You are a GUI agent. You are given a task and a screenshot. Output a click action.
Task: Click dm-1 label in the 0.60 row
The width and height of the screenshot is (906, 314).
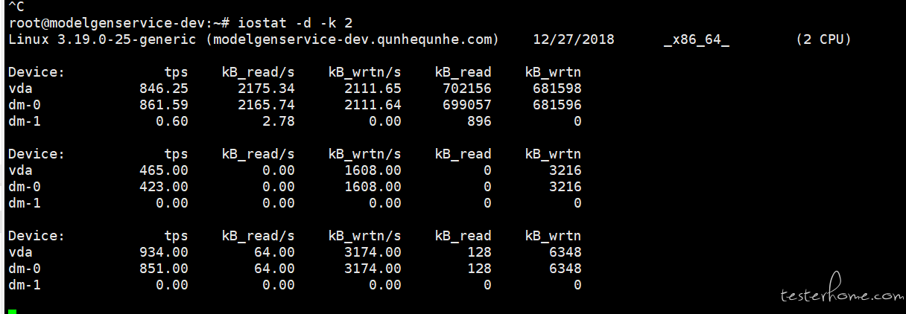coord(25,121)
